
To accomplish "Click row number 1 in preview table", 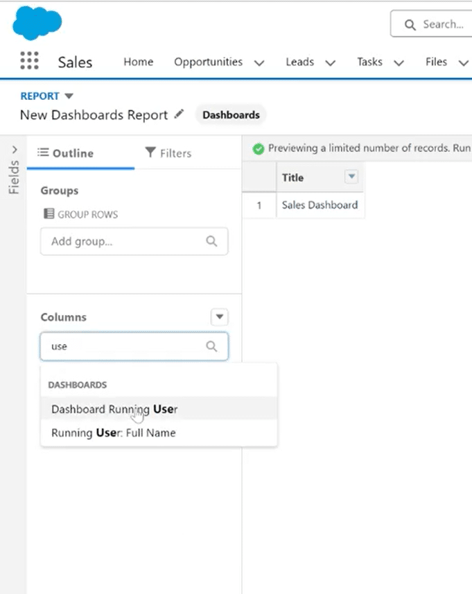I will (259, 205).
